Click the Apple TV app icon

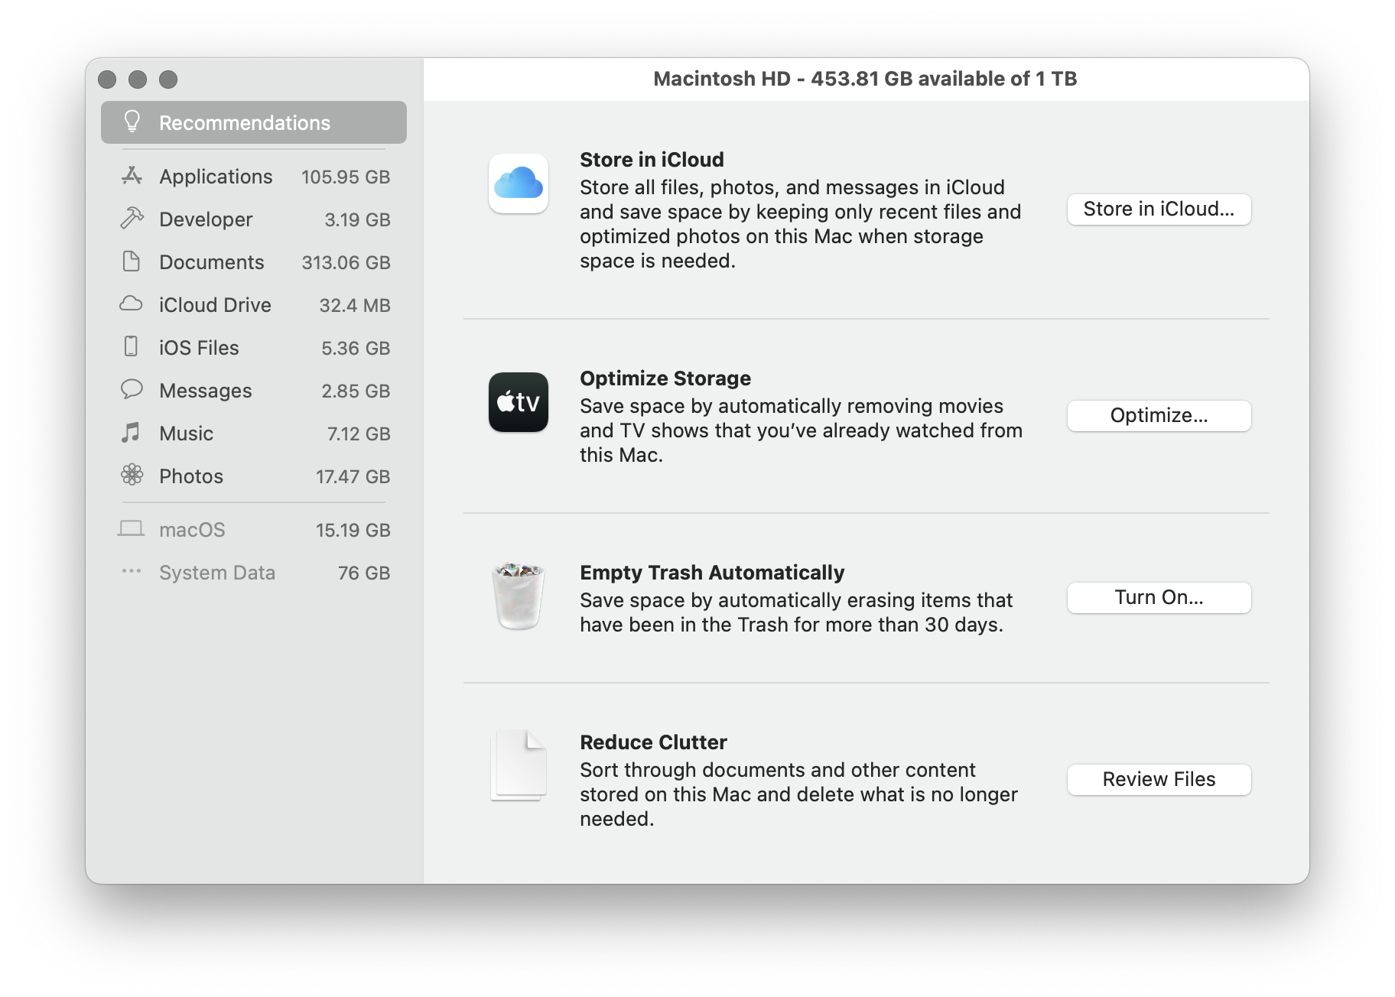point(519,402)
